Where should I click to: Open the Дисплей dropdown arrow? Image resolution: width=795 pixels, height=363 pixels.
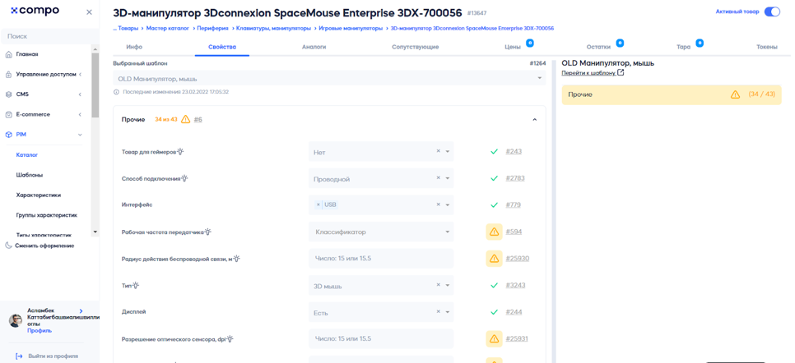pyautogui.click(x=448, y=312)
